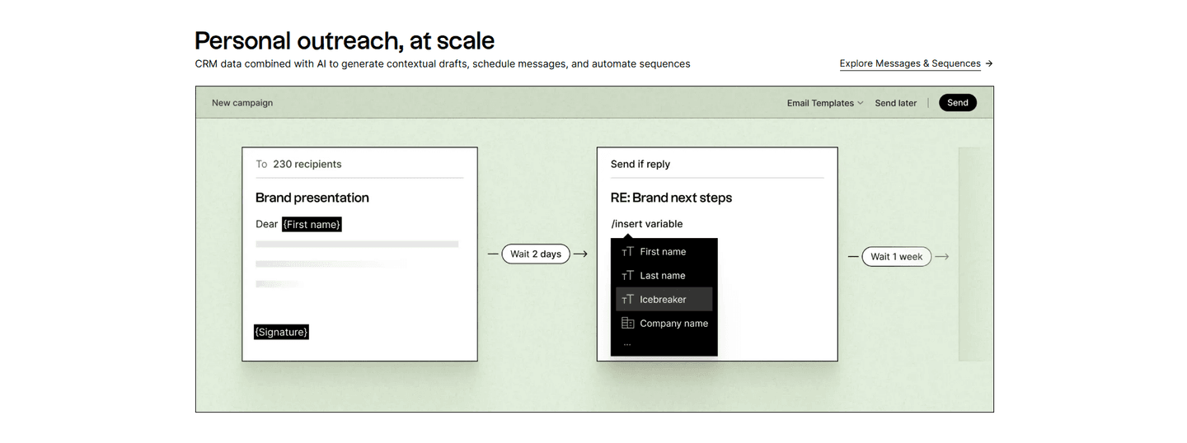Screen dimensions: 1187x443
Task: Choose First name from the variable menu
Action: (x=664, y=252)
